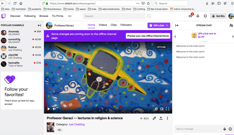
Task: Toggle theatre mode on player
Action: [x=162, y=109]
